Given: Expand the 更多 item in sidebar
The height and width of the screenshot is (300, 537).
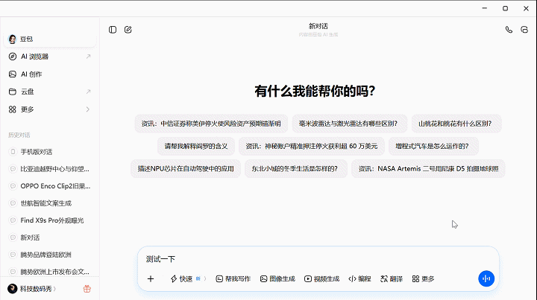Looking at the screenshot, I should click(x=49, y=109).
